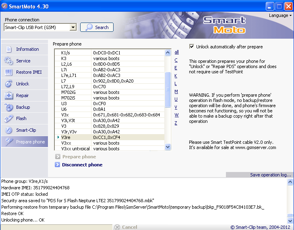Switch to the Service tab
294x230 pixels.
pyautogui.click(x=25, y=61)
